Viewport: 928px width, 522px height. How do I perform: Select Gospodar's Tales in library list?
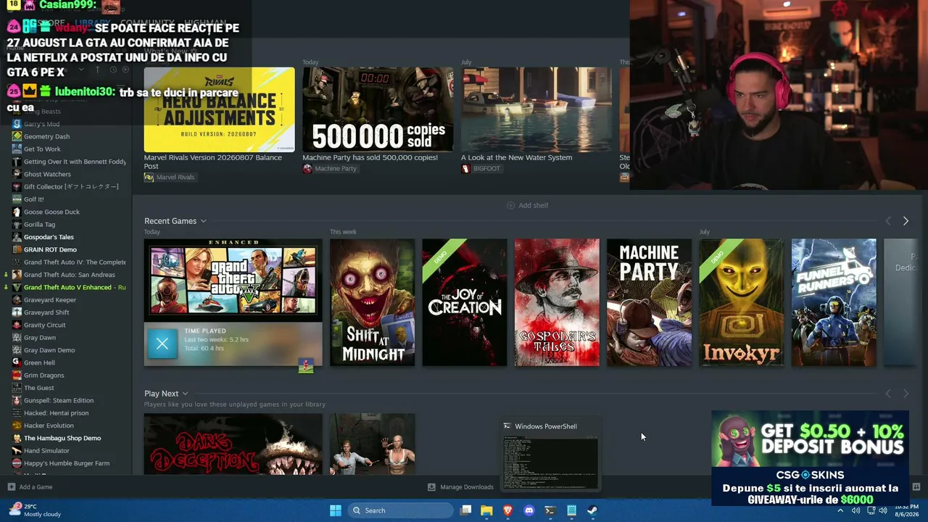point(49,237)
